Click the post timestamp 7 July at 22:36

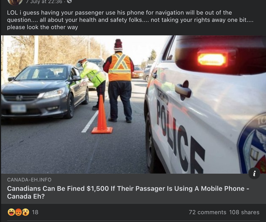[44, 2]
